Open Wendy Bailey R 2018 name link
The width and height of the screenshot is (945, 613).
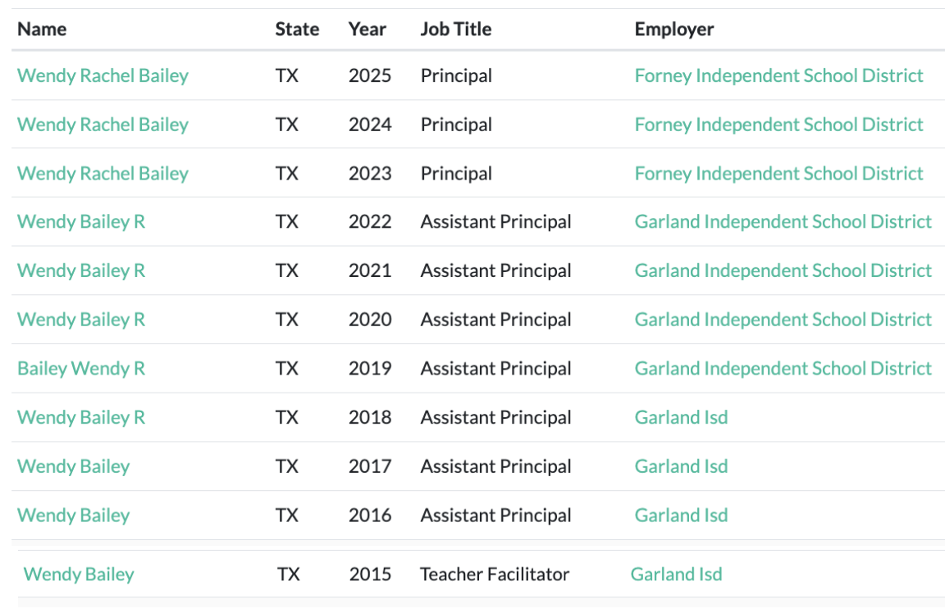(80, 417)
